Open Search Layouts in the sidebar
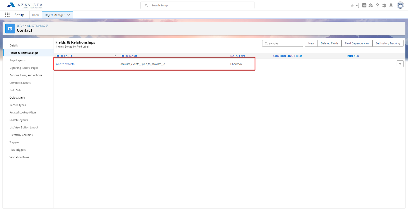The width and height of the screenshot is (408, 211). pos(19,120)
